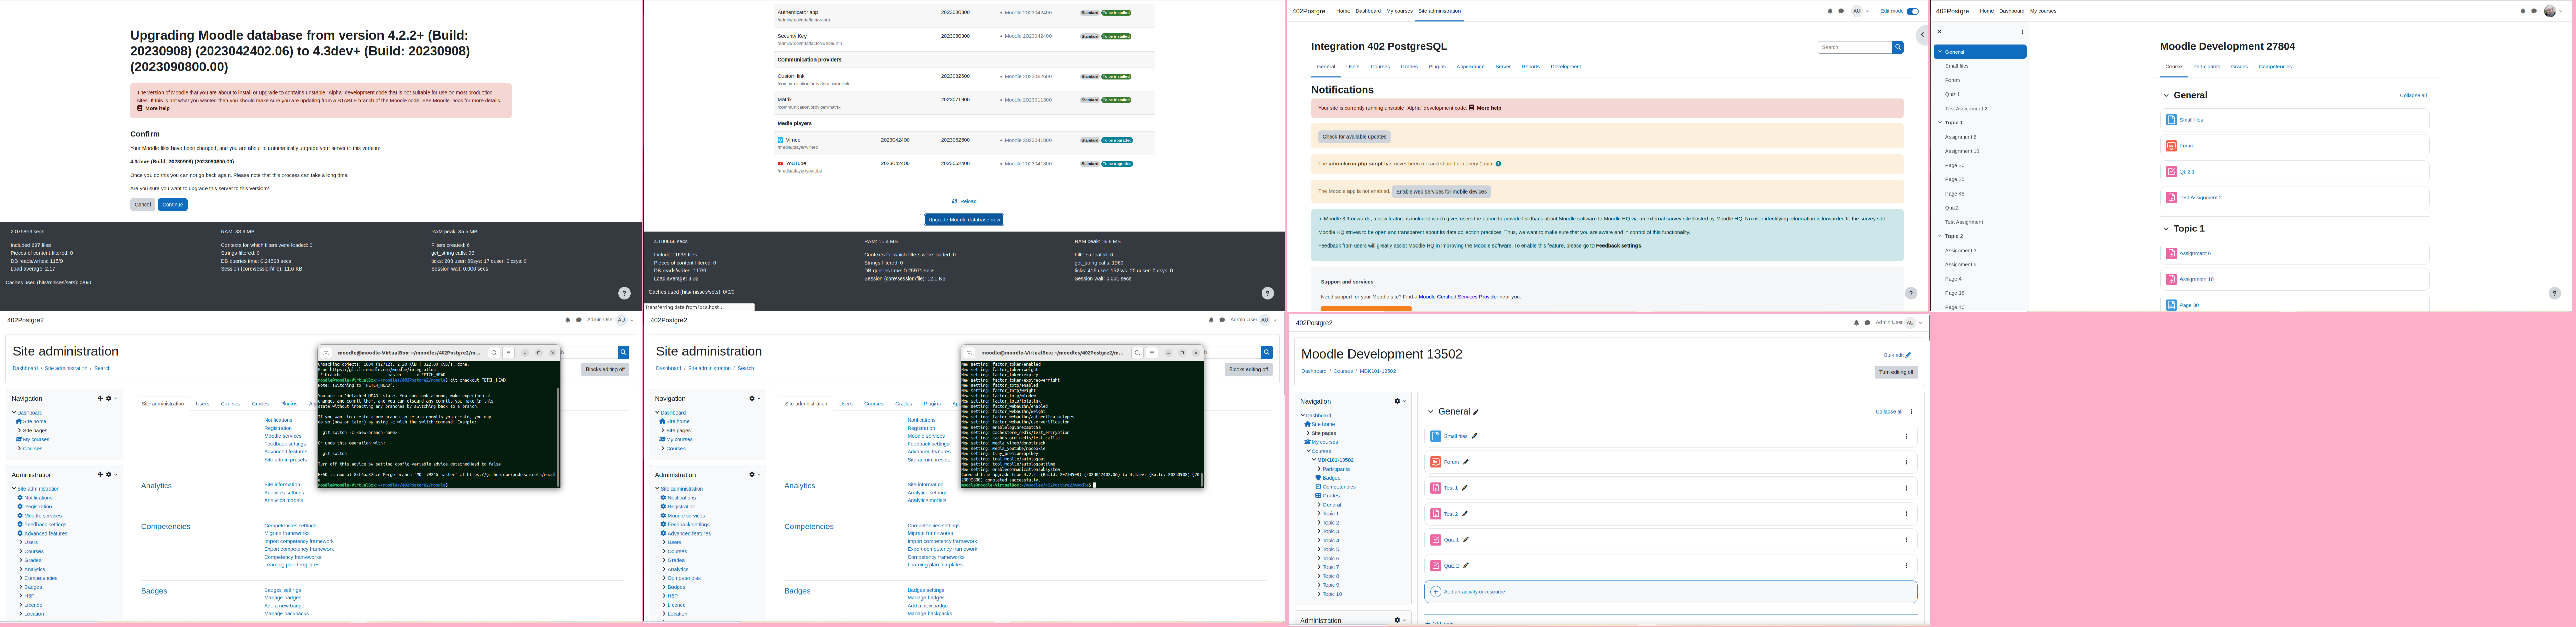
Task: Open three-dots menu for Quiz 2 activity
Action: pos(1906,566)
